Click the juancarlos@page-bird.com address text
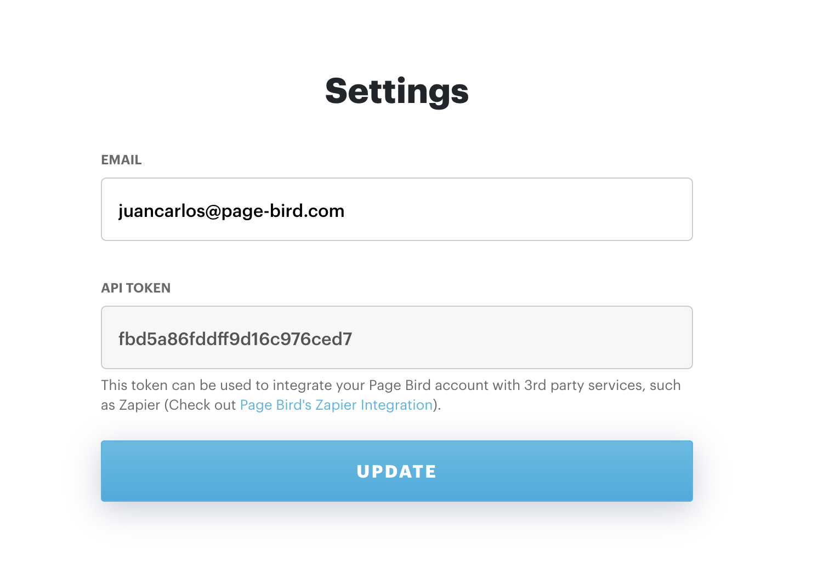 point(231,211)
